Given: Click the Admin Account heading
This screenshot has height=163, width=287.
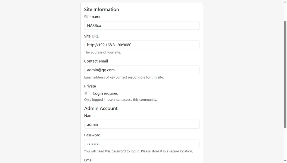Looking at the screenshot, I should pos(101,108).
